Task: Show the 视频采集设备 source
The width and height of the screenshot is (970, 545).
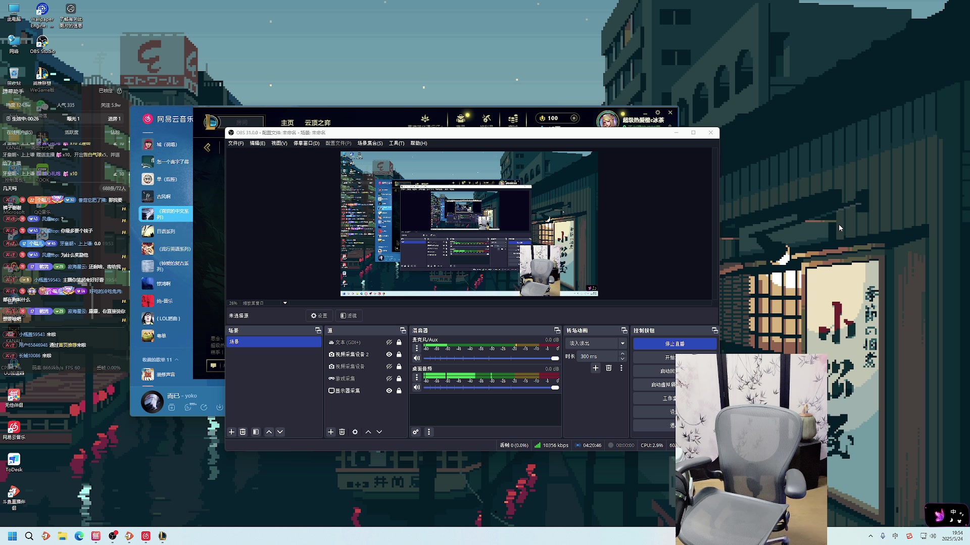Action: point(389,366)
